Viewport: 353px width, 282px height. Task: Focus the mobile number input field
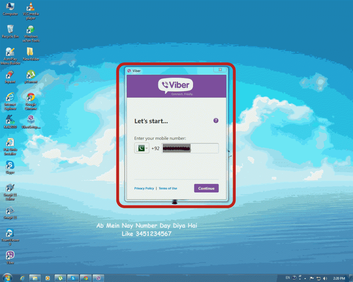point(190,148)
